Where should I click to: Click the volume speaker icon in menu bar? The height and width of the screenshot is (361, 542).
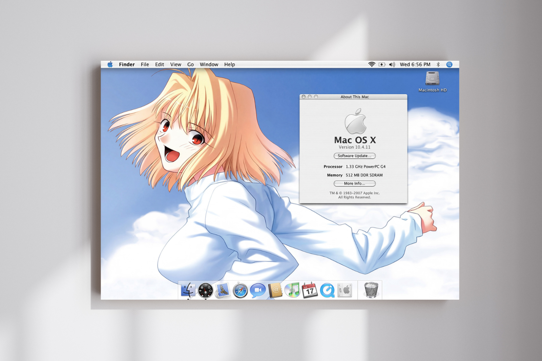coord(392,64)
